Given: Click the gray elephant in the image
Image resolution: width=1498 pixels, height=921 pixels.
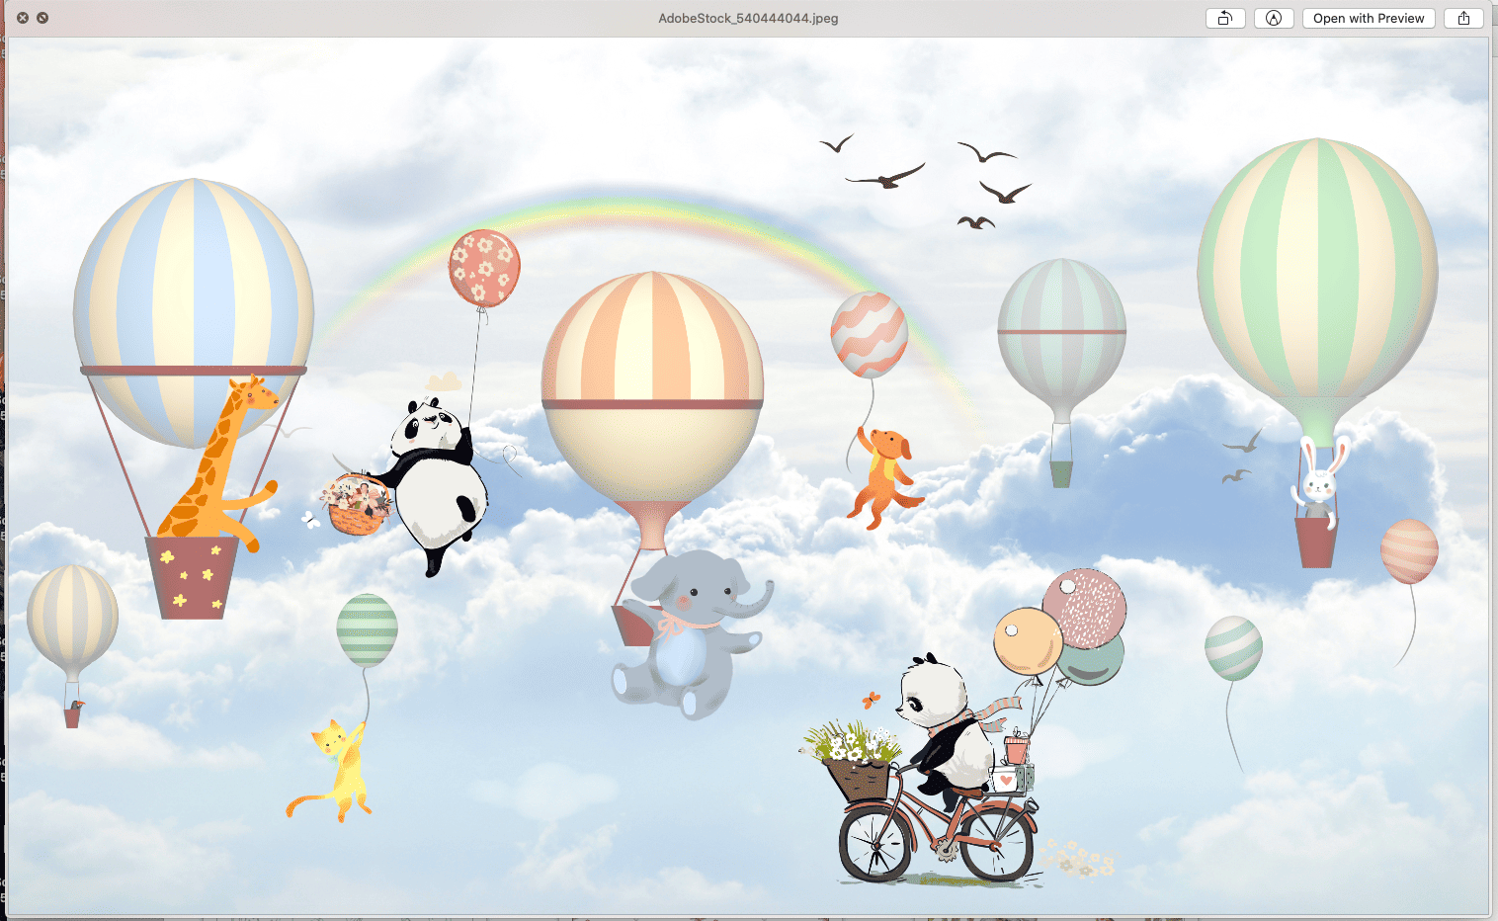Looking at the screenshot, I should pos(692,632).
